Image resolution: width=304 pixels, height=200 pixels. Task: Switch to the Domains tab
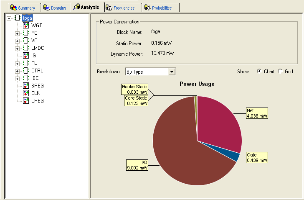tap(56, 8)
